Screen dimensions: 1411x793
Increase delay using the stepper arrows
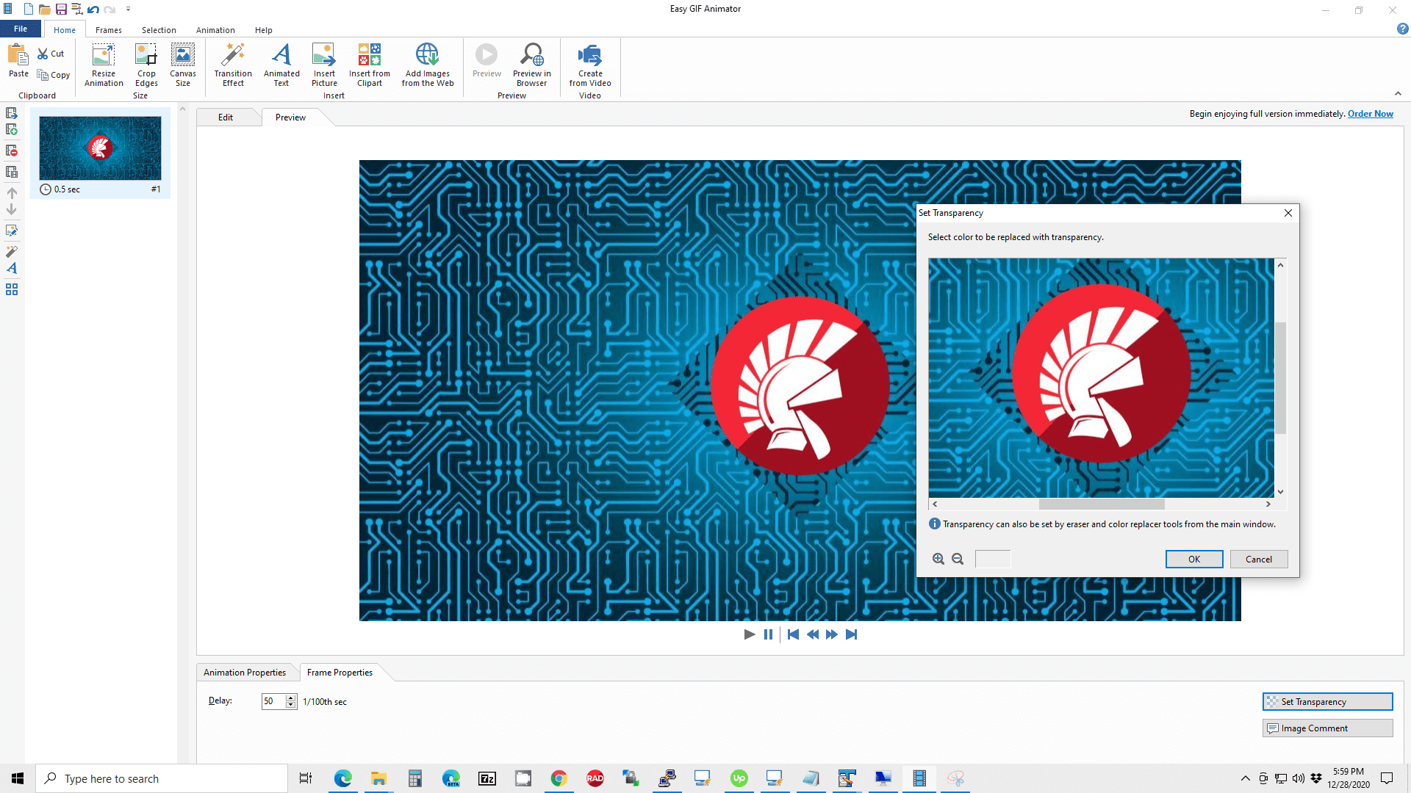(291, 698)
